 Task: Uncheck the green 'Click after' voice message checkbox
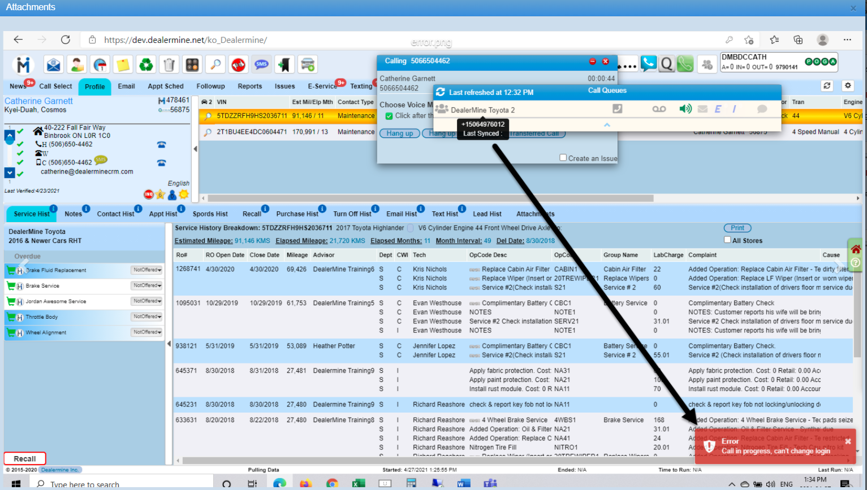pyautogui.click(x=389, y=116)
